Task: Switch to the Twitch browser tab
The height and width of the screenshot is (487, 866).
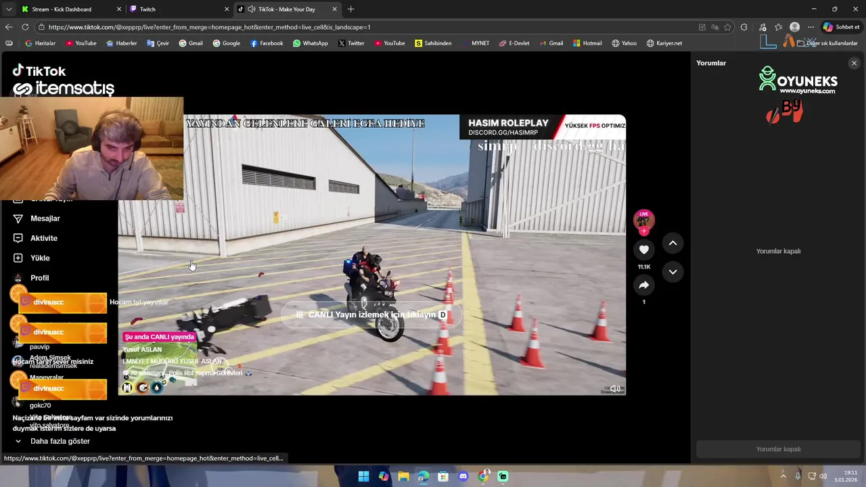Action: [x=179, y=9]
